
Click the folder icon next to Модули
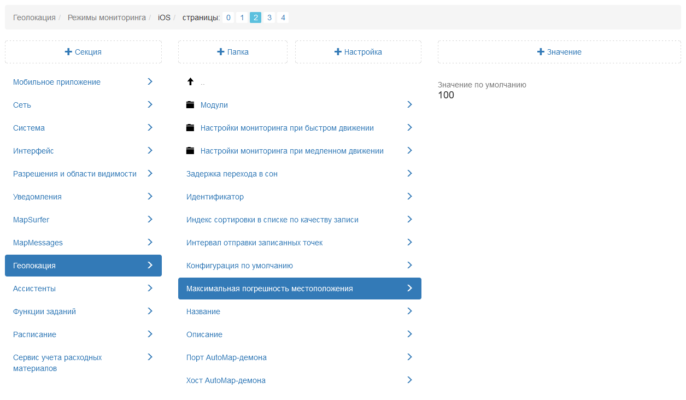tap(190, 105)
